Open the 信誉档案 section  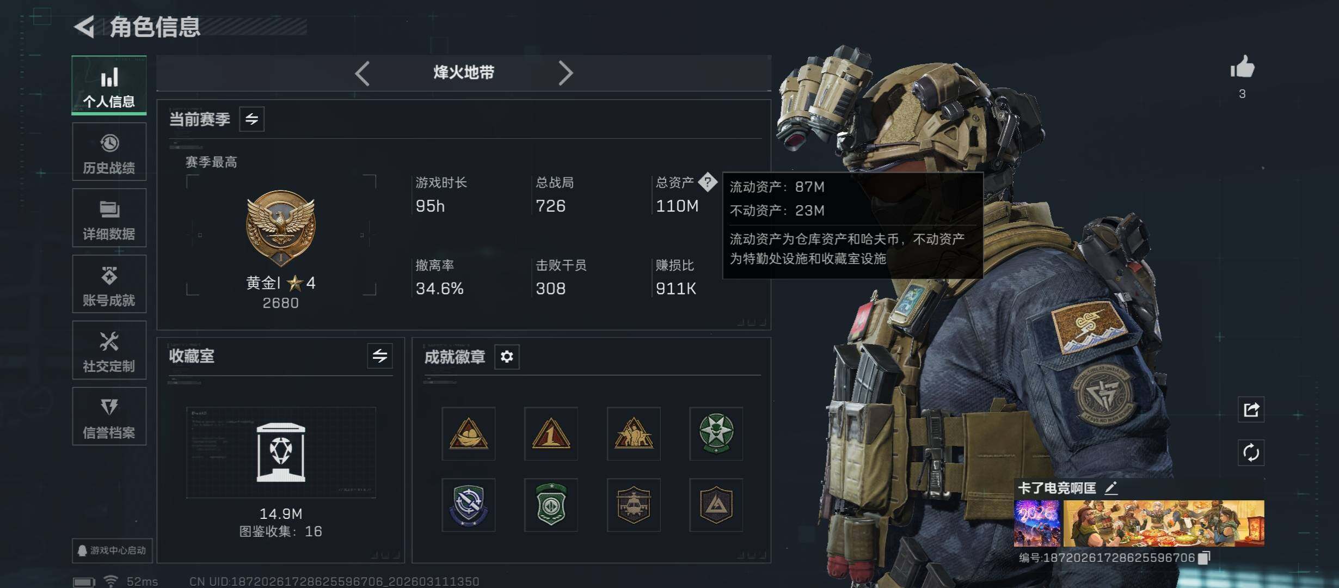pyautogui.click(x=109, y=416)
